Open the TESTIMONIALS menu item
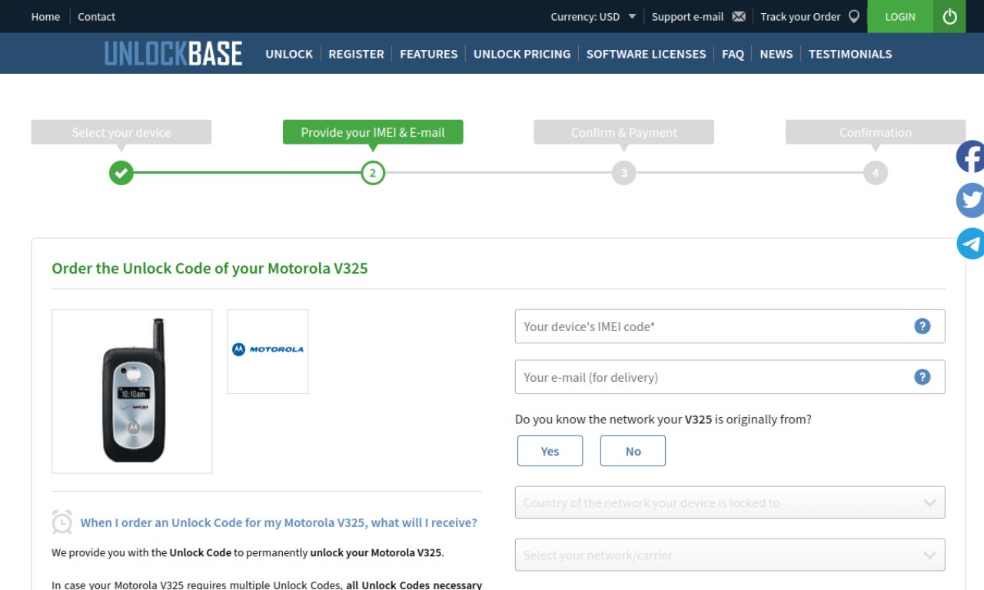This screenshot has height=590, width=984. 850,54
